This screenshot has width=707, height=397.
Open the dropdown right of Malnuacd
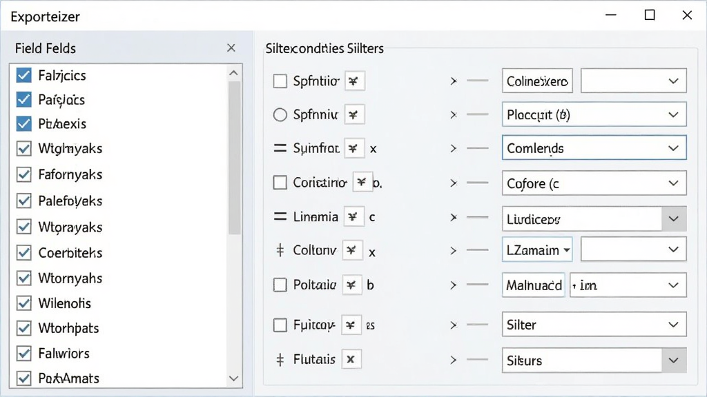click(628, 285)
